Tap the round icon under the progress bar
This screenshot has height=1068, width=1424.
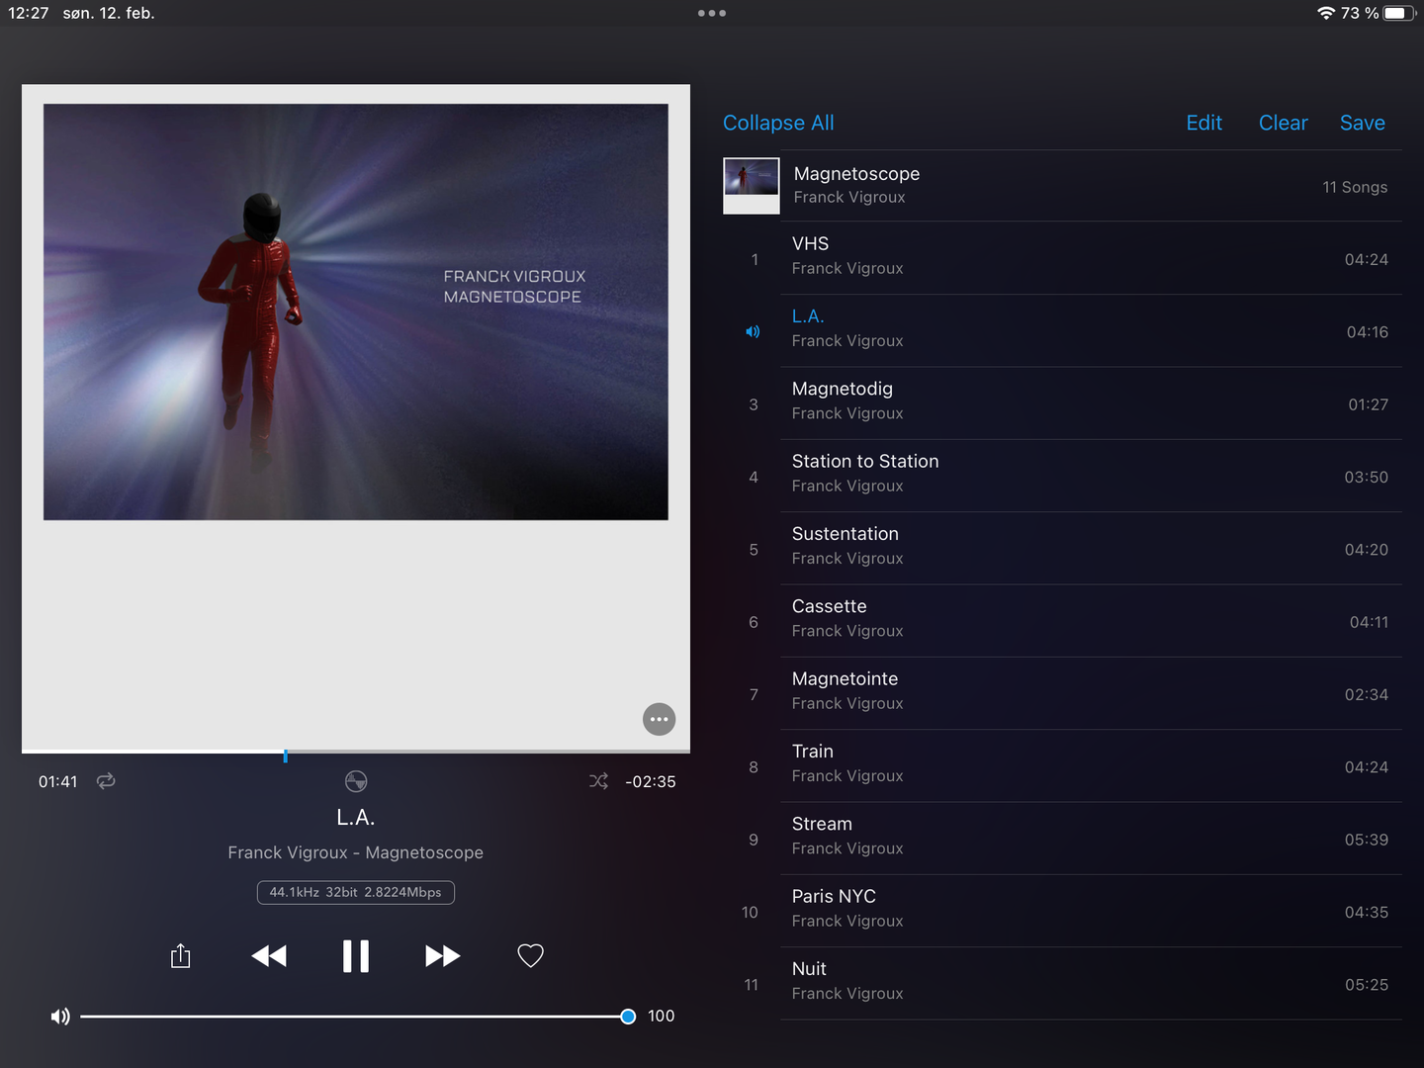(356, 781)
